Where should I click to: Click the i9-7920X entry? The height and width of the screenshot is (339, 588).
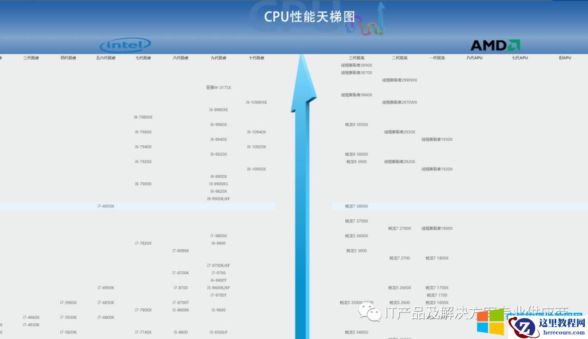tap(143, 162)
